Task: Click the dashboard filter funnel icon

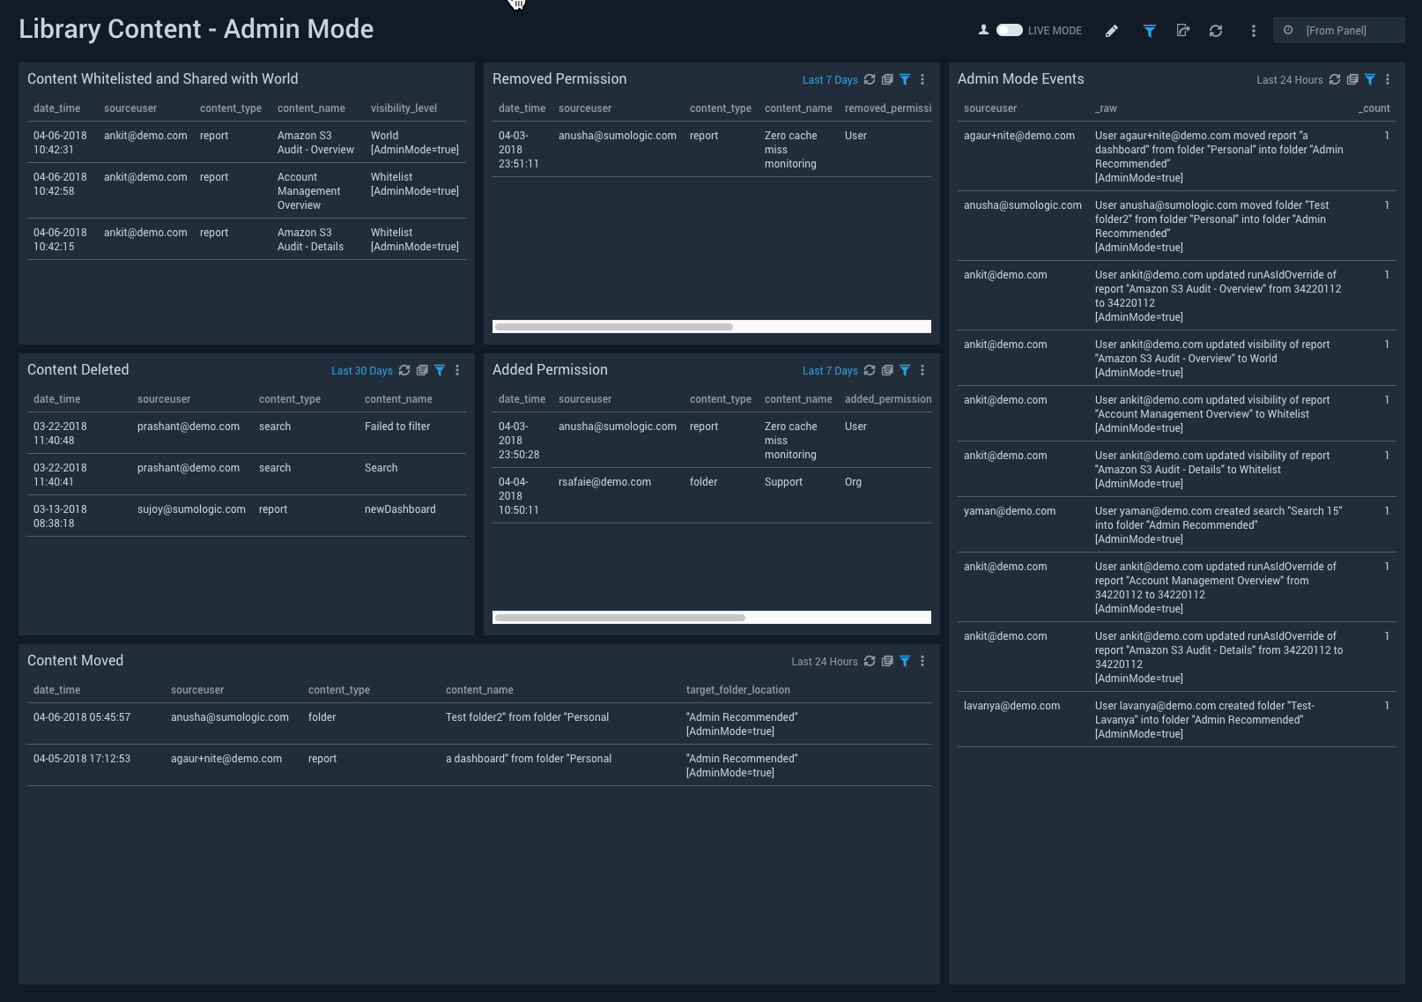Action: click(x=1150, y=31)
